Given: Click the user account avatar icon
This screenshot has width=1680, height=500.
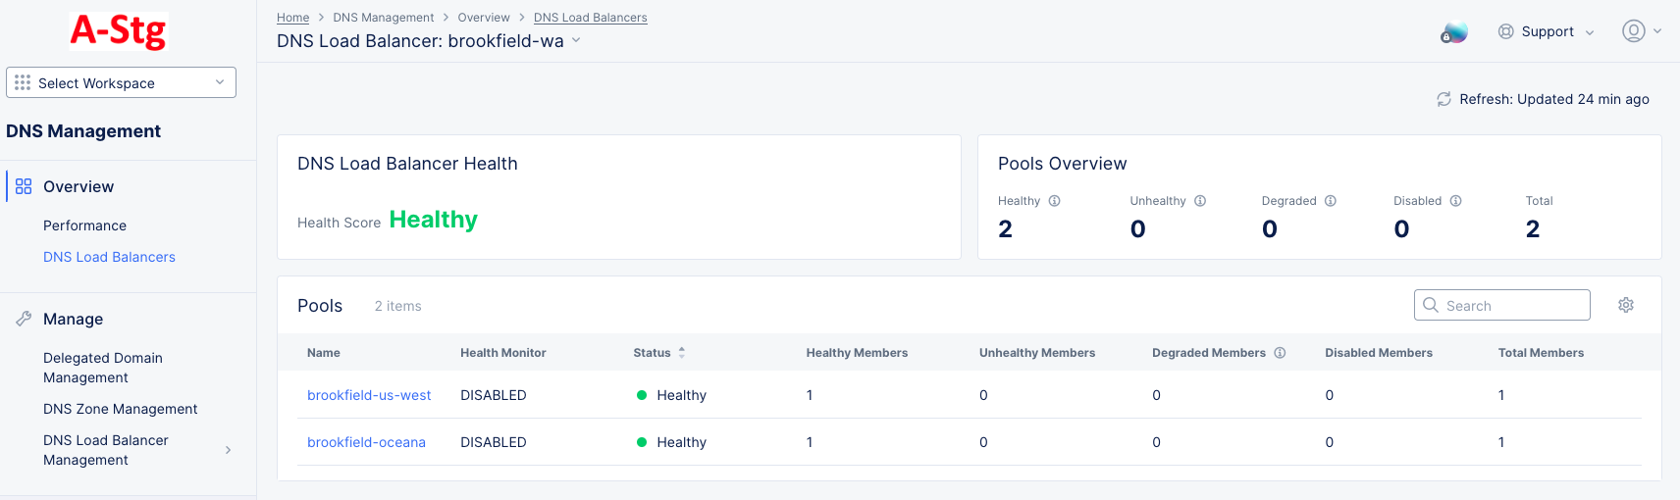Looking at the screenshot, I should (1633, 31).
